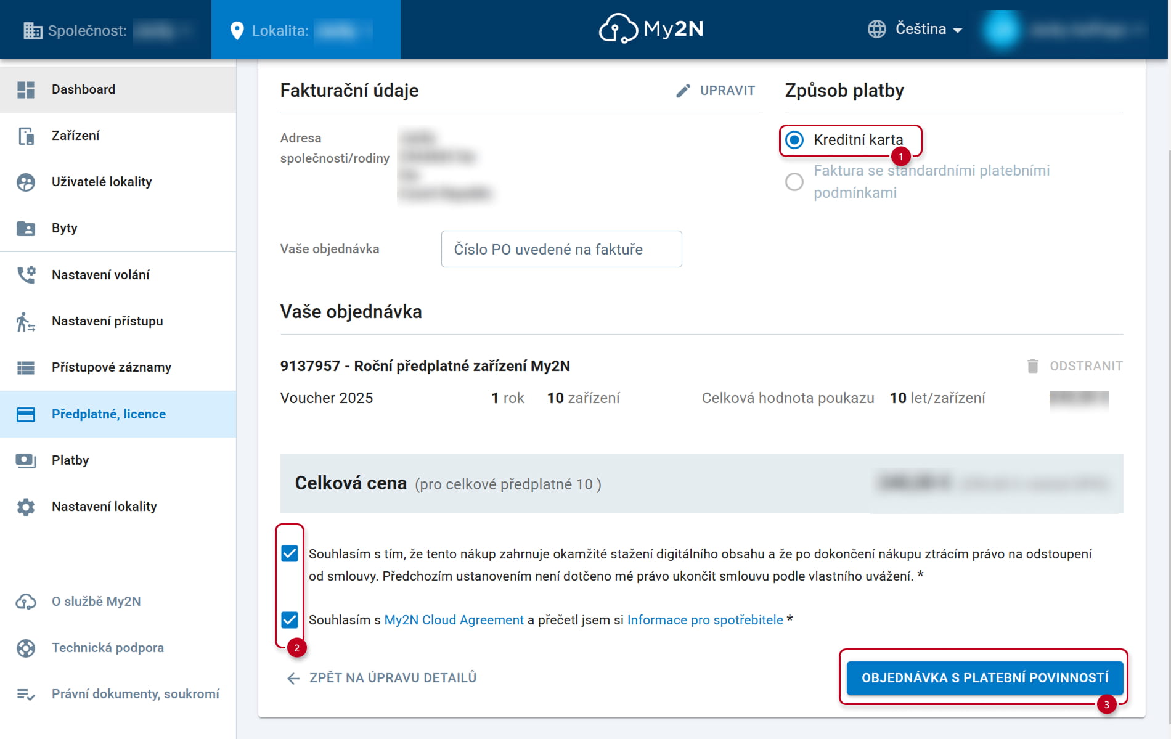Go to Zařízení section
The height and width of the screenshot is (739, 1171).
tap(118, 136)
